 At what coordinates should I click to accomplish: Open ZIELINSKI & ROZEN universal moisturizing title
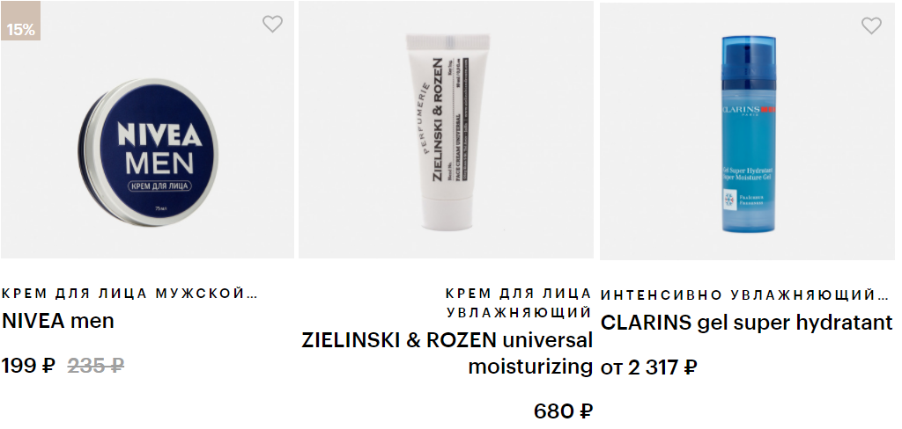[x=447, y=353]
